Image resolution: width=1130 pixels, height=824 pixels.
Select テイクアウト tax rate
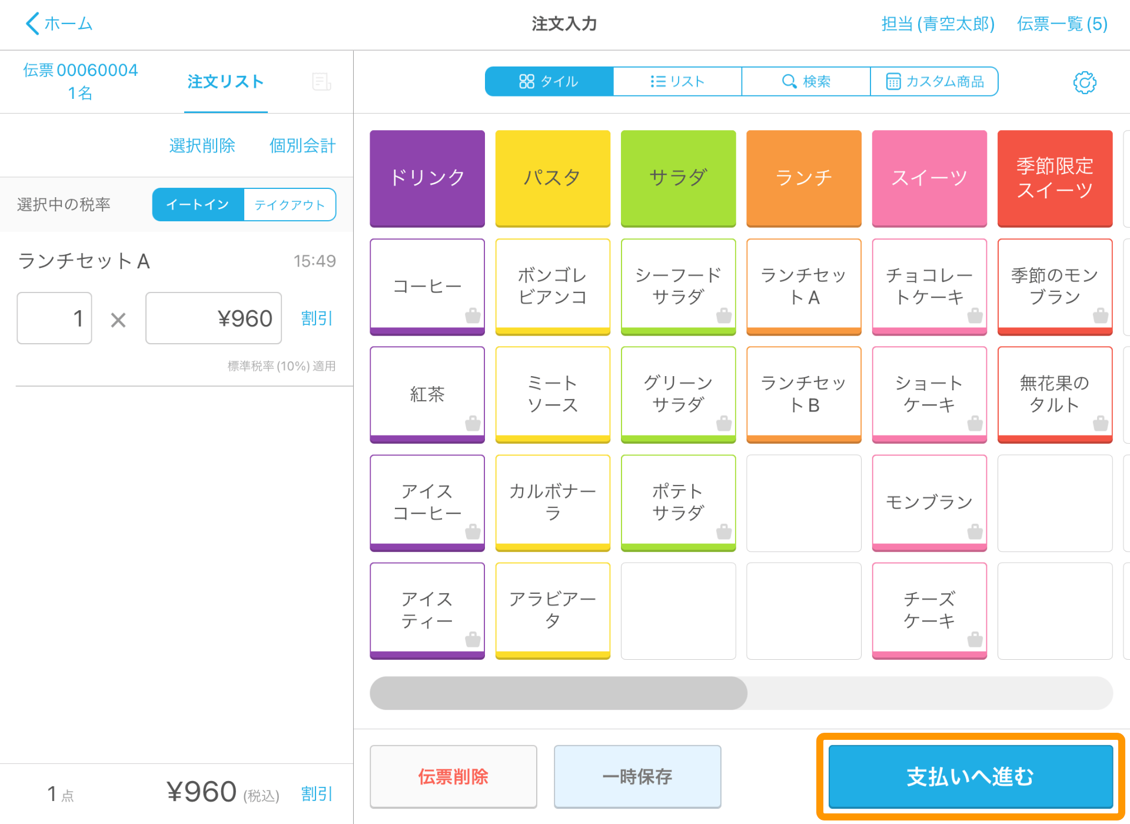[290, 205]
